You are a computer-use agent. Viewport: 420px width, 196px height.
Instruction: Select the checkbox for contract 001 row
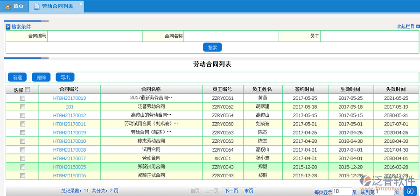pyautogui.click(x=22, y=107)
